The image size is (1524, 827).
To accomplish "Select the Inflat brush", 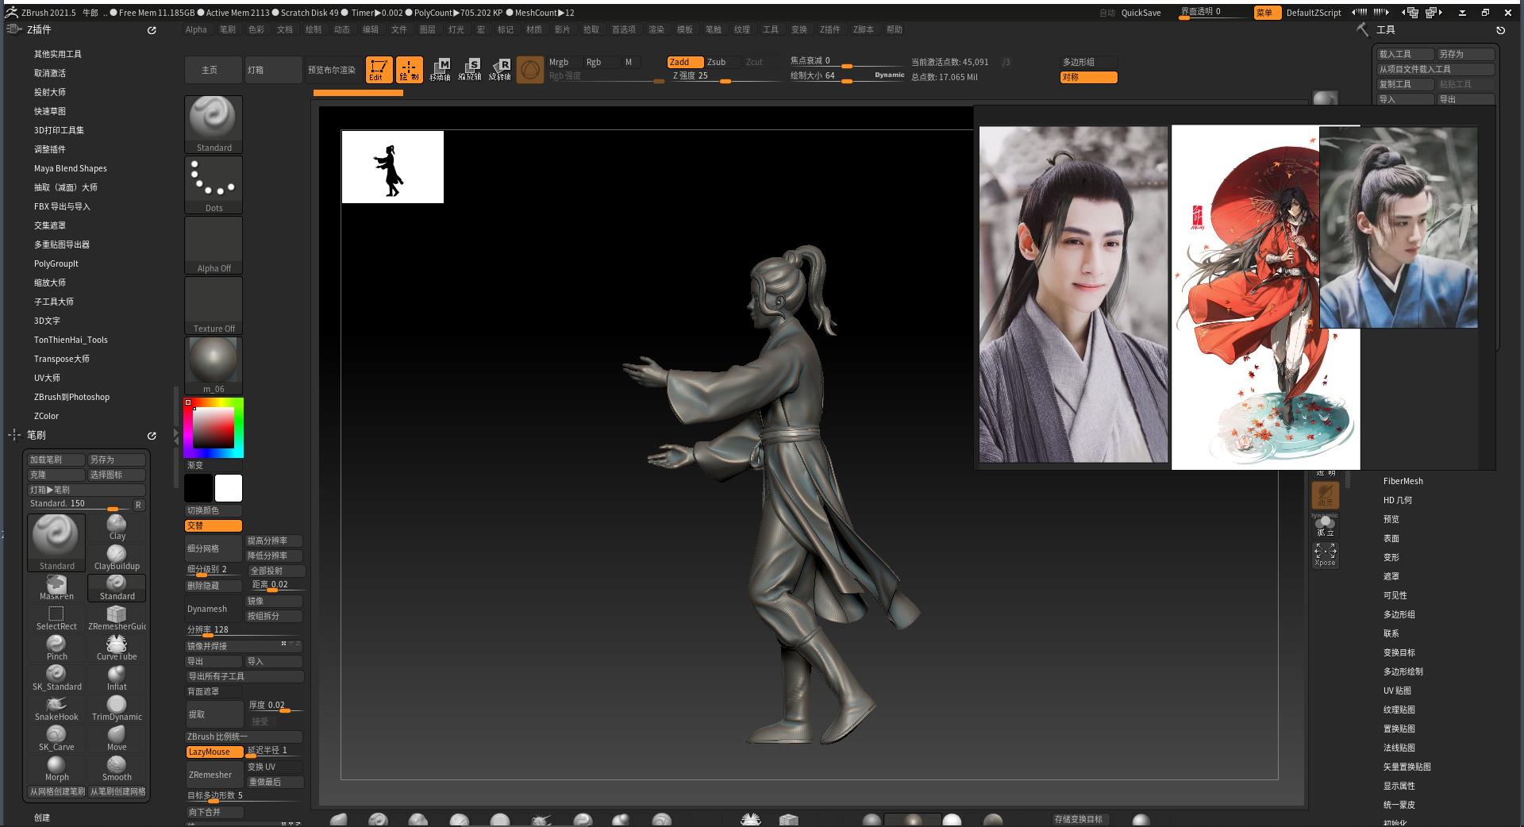I will [117, 678].
